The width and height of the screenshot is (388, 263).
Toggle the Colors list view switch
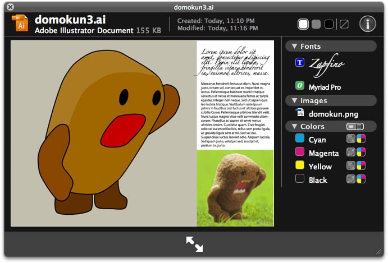click(x=355, y=127)
